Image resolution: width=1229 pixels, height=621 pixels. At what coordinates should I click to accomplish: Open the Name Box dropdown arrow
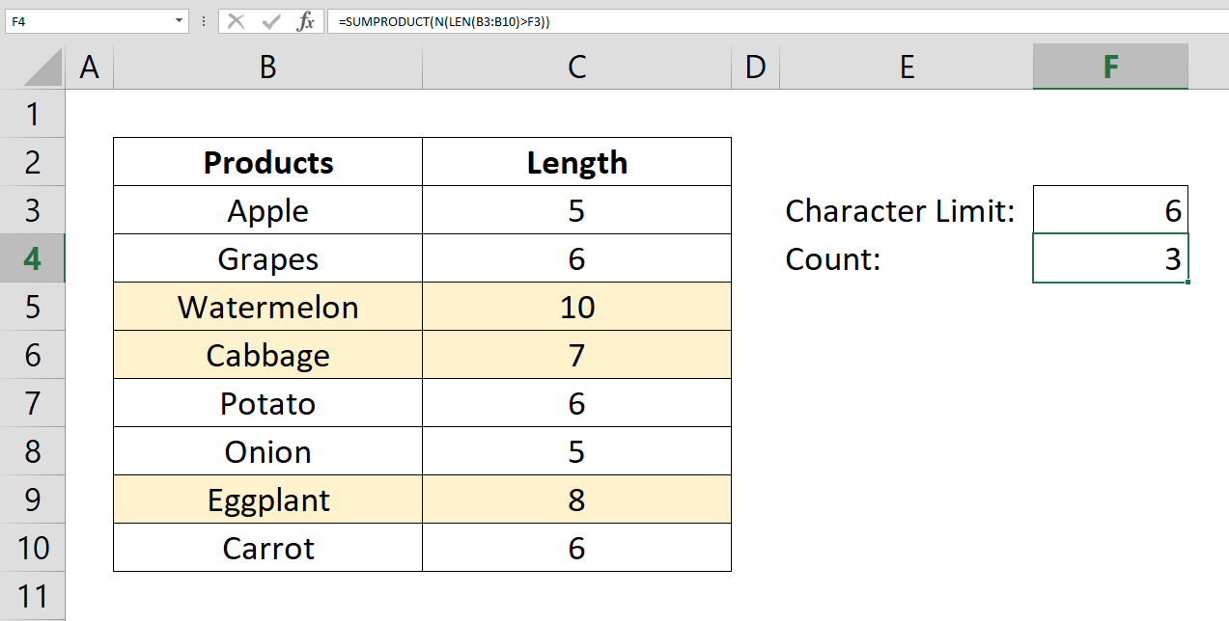[x=180, y=20]
